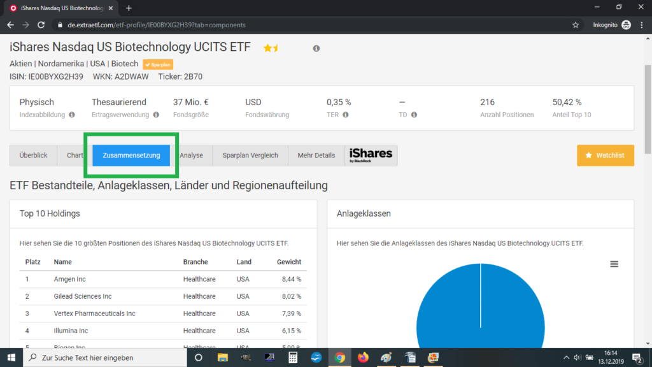The width and height of the screenshot is (652, 367).
Task: Click Amgen Inc in the holdings table
Action: point(69,279)
